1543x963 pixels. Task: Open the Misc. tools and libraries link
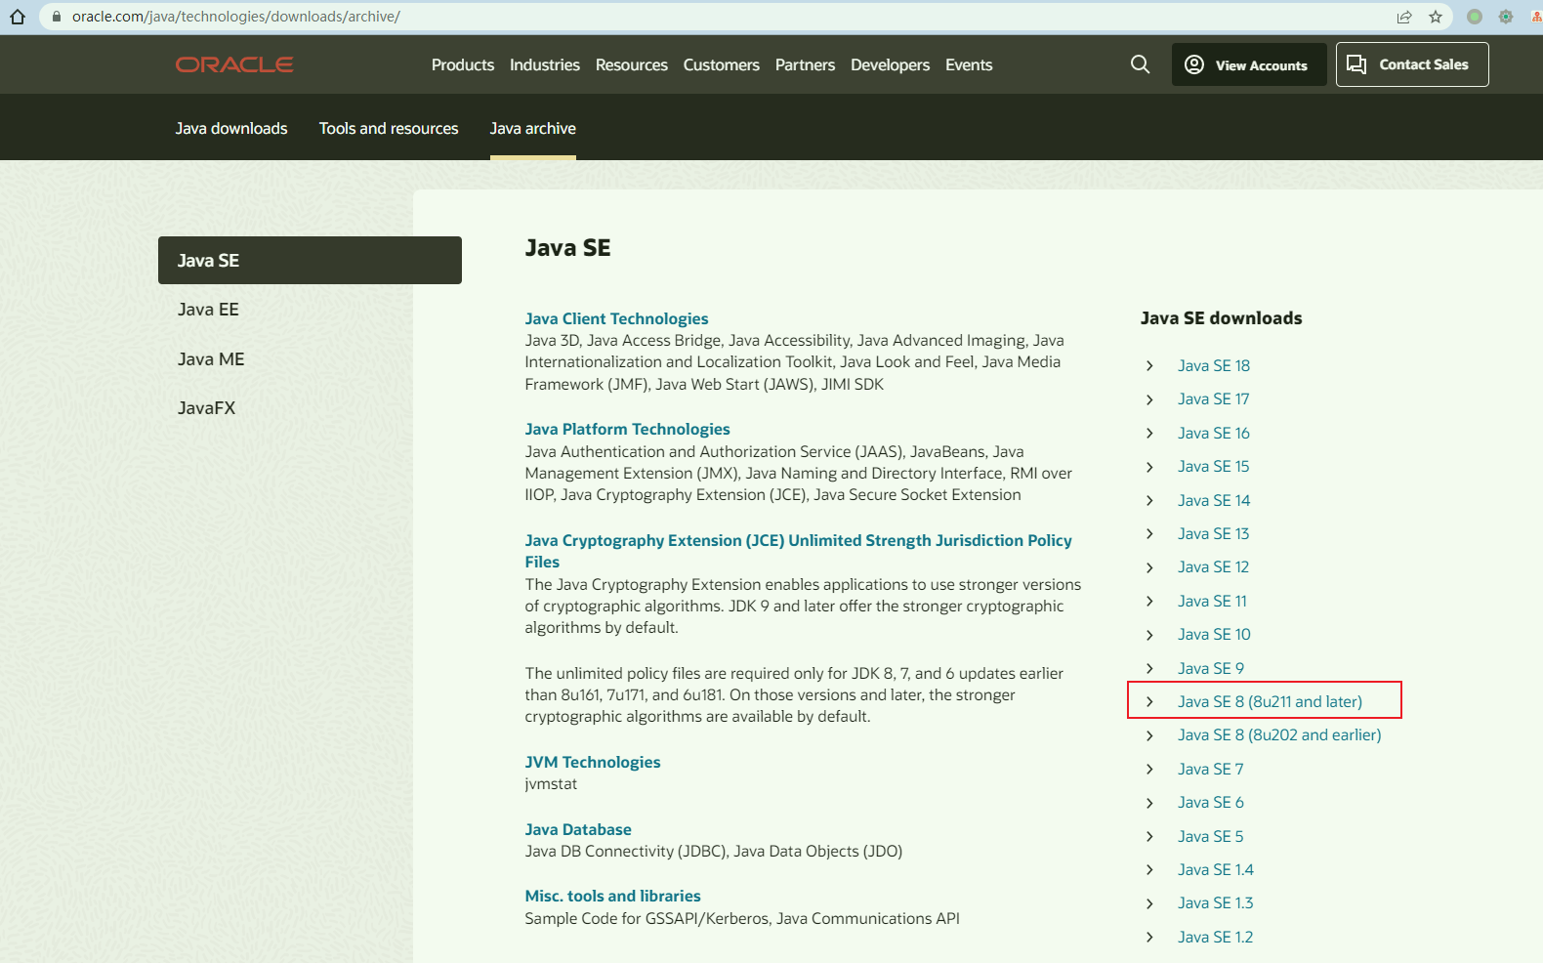pos(612,896)
